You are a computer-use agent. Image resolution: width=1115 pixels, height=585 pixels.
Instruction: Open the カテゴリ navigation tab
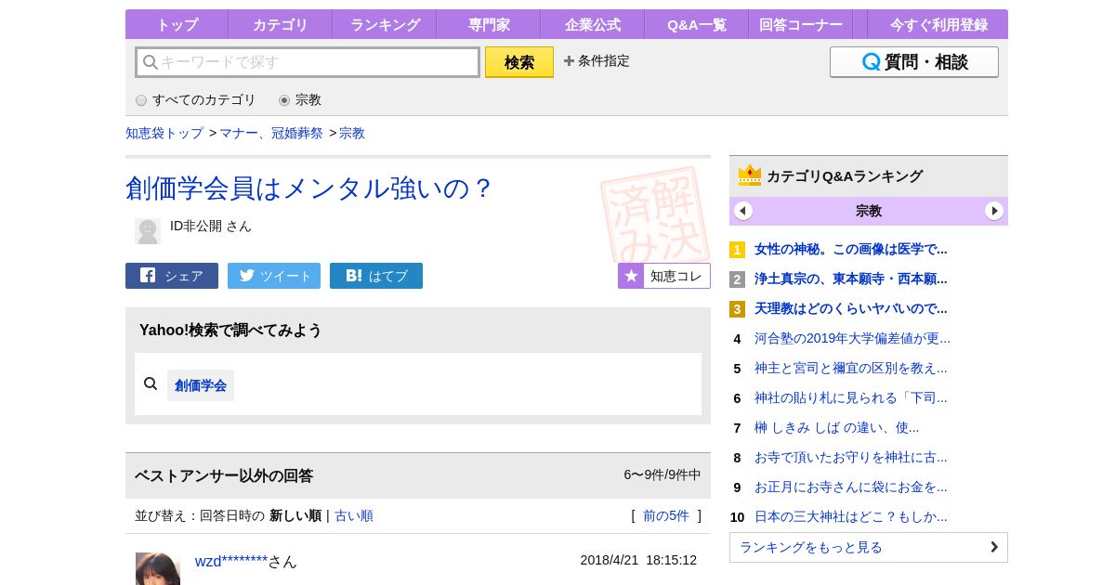pos(280,24)
